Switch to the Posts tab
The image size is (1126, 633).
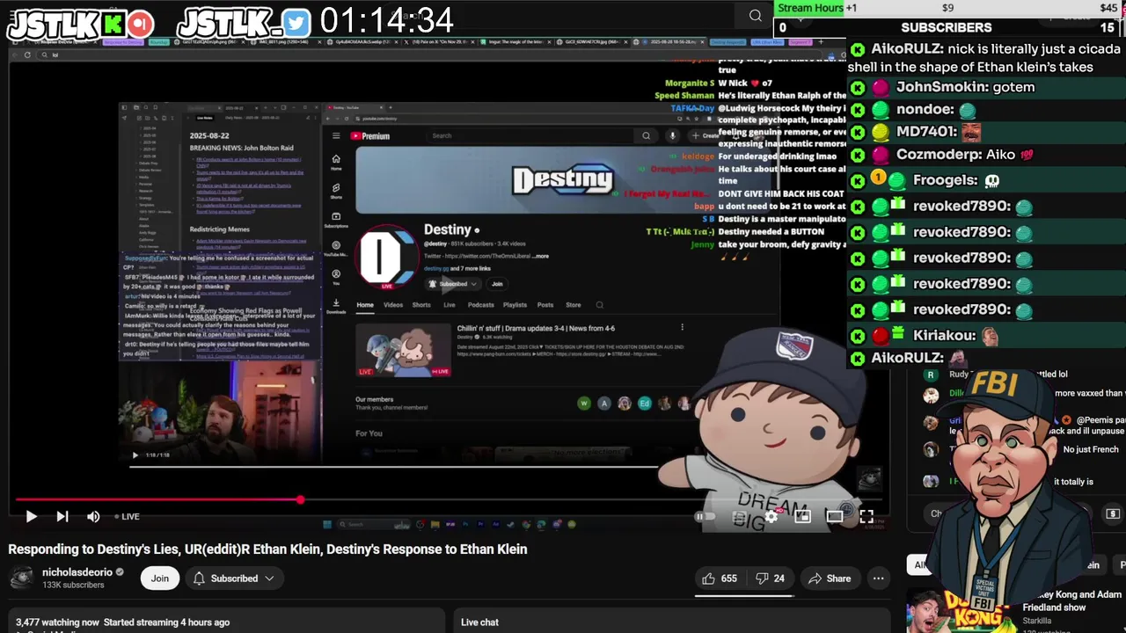[545, 305]
